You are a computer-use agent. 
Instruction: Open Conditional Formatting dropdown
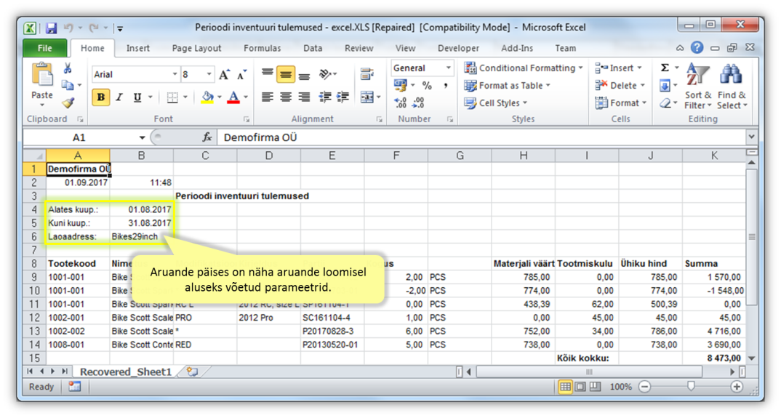point(523,68)
